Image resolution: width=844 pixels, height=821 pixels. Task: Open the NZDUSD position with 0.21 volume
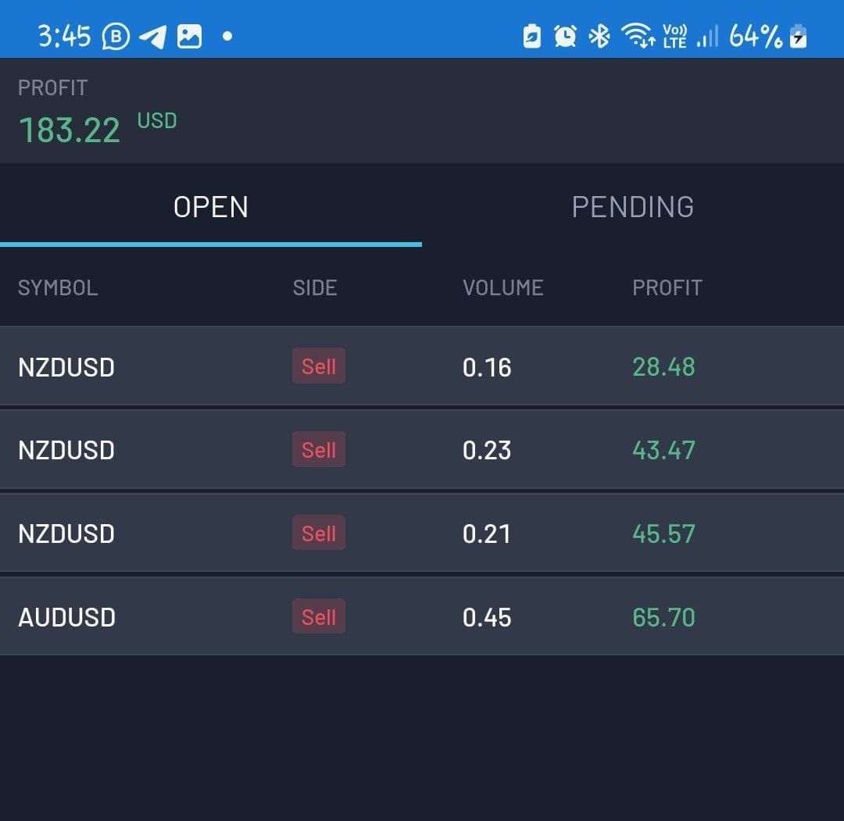(x=422, y=534)
